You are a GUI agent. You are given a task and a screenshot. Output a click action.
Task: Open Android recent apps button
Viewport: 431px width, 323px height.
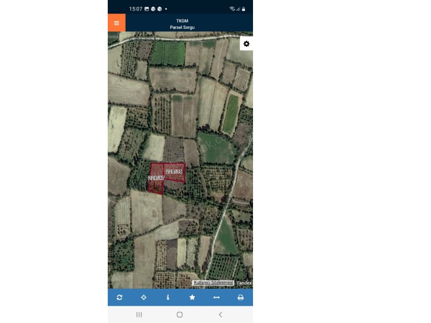click(139, 315)
